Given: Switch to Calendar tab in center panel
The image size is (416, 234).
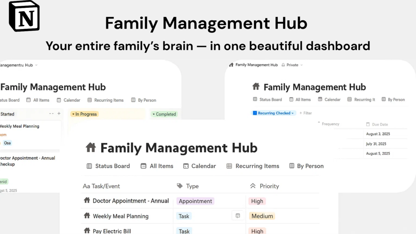Looking at the screenshot, I should point(200,166).
